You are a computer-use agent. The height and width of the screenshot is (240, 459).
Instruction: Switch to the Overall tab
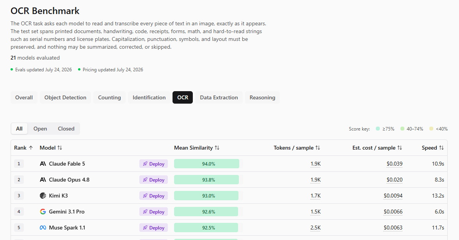[24, 97]
